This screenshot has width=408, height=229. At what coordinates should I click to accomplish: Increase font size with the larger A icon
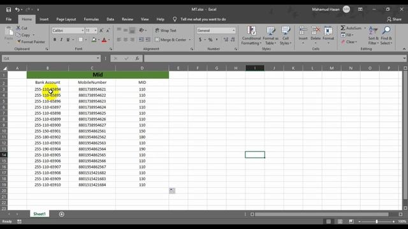tap(101, 31)
